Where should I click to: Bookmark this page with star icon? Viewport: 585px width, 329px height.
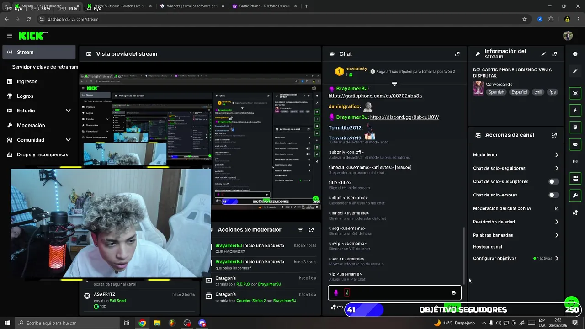point(525,19)
